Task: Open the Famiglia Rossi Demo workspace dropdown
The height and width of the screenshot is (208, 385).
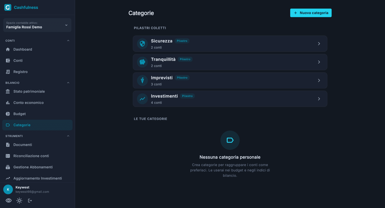Action: (x=37, y=25)
